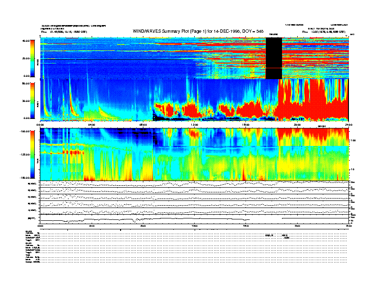Click the -125.00 label on TNR scale

(25, 154)
